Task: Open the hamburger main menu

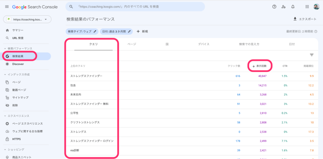Action: click(7, 7)
